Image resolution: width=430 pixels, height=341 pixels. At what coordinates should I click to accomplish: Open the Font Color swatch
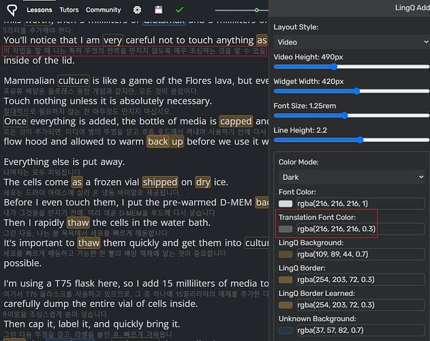tap(286, 204)
